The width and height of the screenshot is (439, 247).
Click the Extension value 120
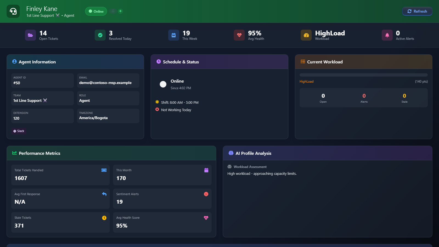pyautogui.click(x=16, y=118)
